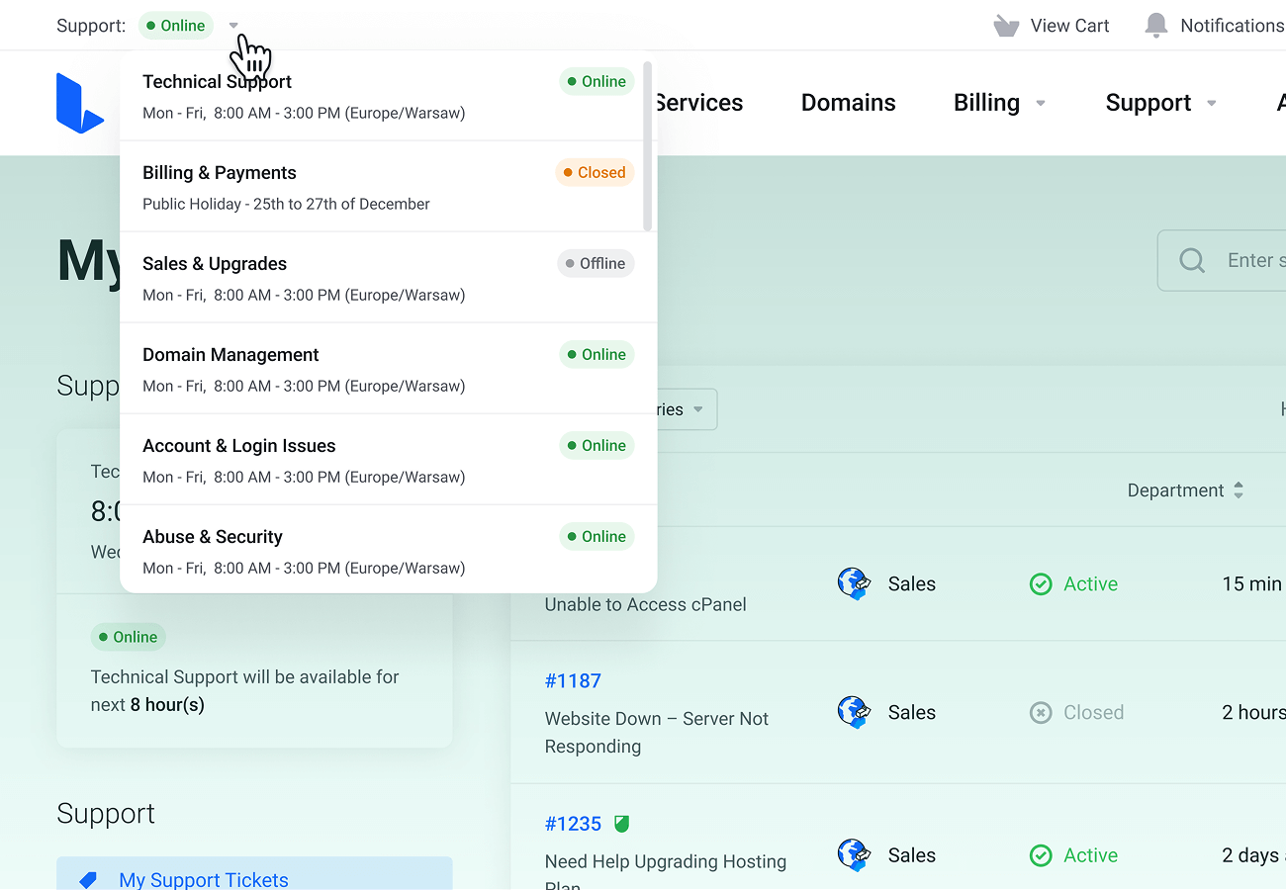Open the Notifications link
The height and width of the screenshot is (890, 1286).
1233,26
